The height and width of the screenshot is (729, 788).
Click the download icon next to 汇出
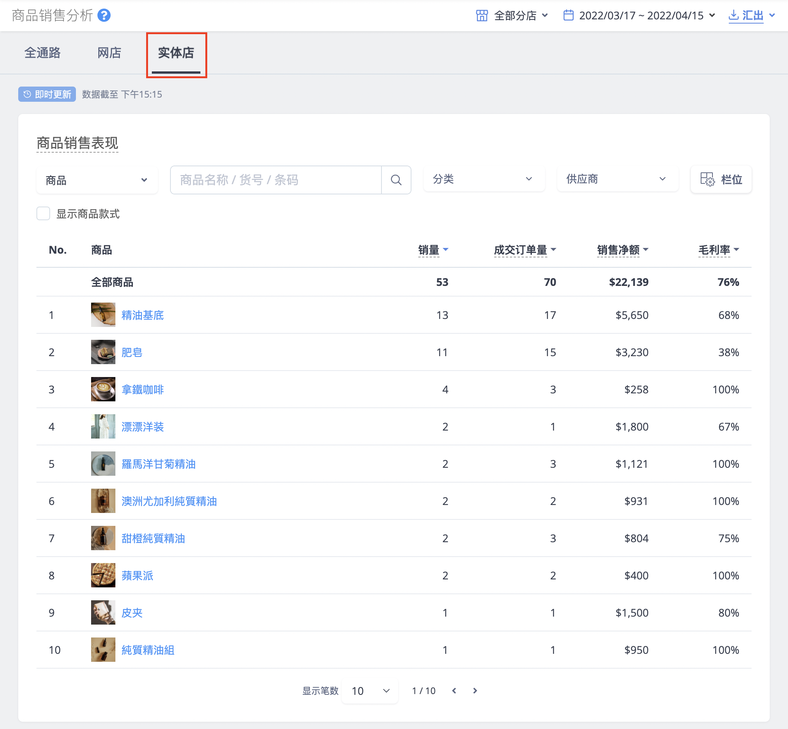pyautogui.click(x=733, y=15)
